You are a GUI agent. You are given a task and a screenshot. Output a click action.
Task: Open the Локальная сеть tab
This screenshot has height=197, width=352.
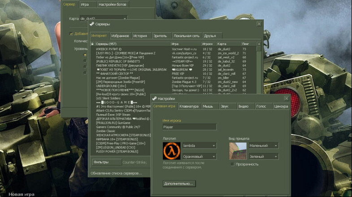(x=187, y=36)
